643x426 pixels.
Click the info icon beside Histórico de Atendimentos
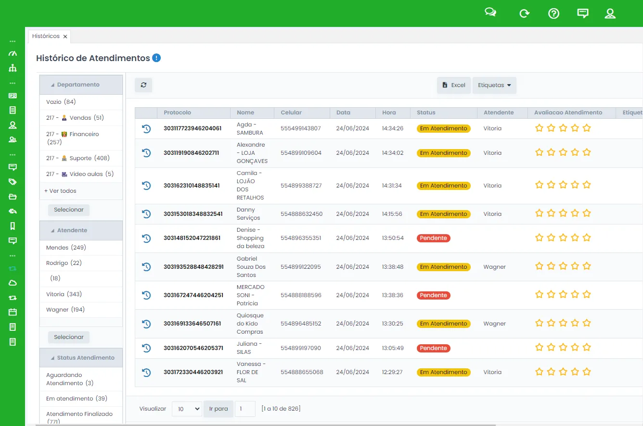click(x=156, y=58)
